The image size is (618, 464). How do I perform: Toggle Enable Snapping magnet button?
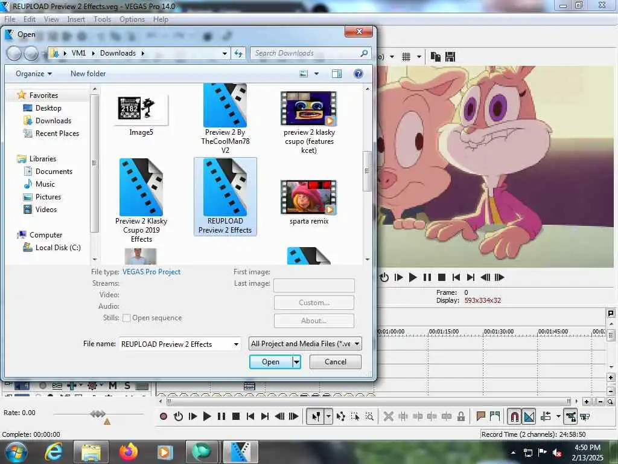(x=514, y=416)
